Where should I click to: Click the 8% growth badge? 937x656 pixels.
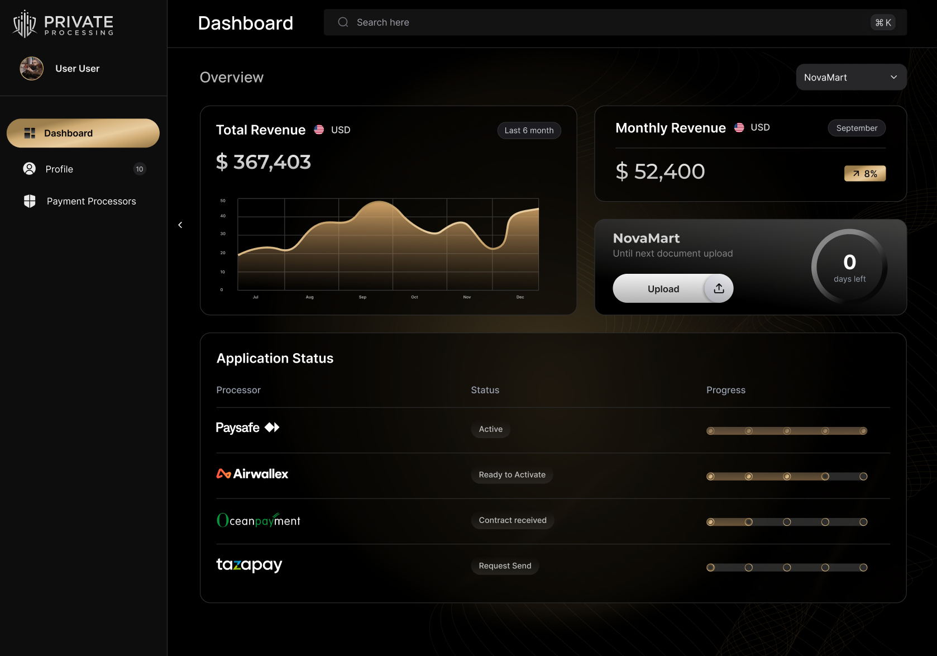click(864, 174)
